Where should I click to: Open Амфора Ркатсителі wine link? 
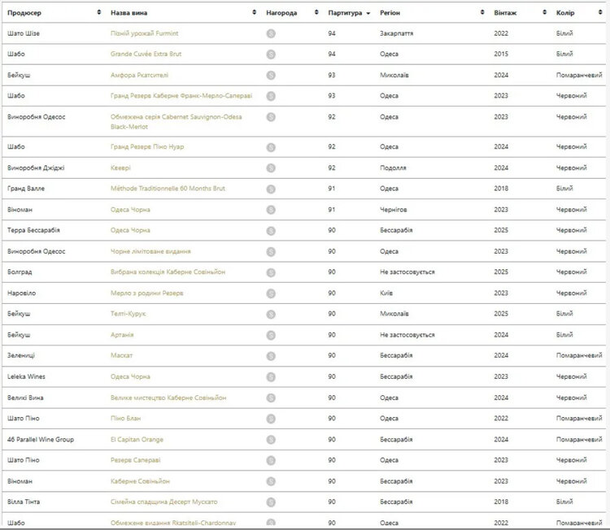tap(139, 75)
